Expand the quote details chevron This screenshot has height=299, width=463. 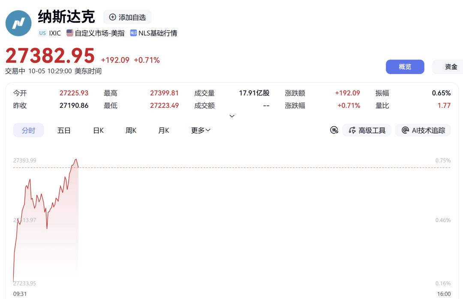coord(232,116)
